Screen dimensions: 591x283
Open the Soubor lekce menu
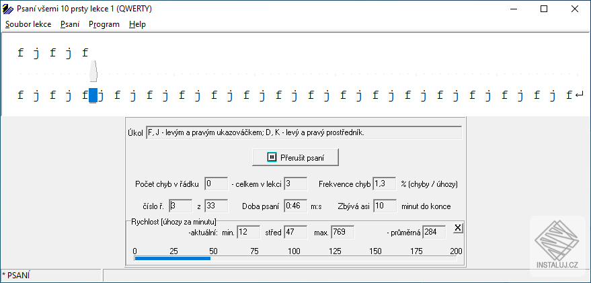pos(28,24)
